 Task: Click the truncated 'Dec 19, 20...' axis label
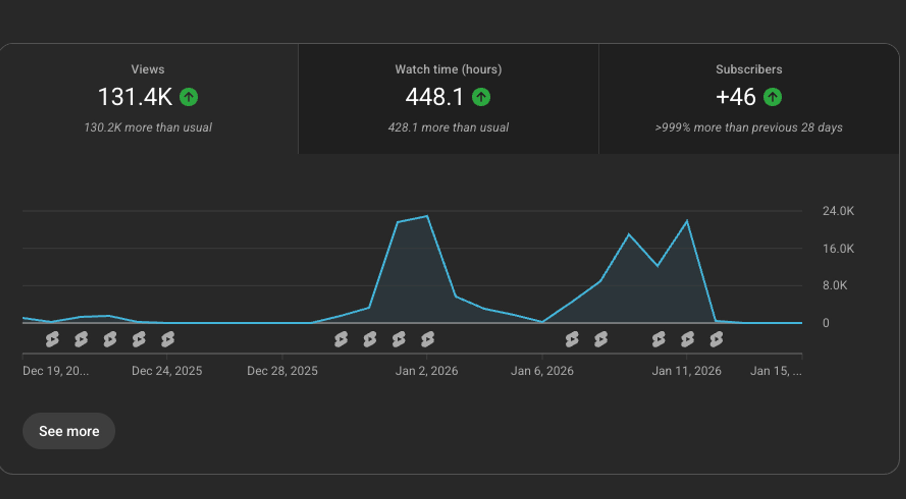pos(56,371)
